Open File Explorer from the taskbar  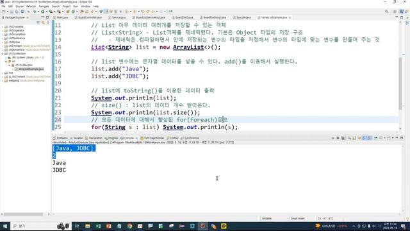[x=88, y=226]
